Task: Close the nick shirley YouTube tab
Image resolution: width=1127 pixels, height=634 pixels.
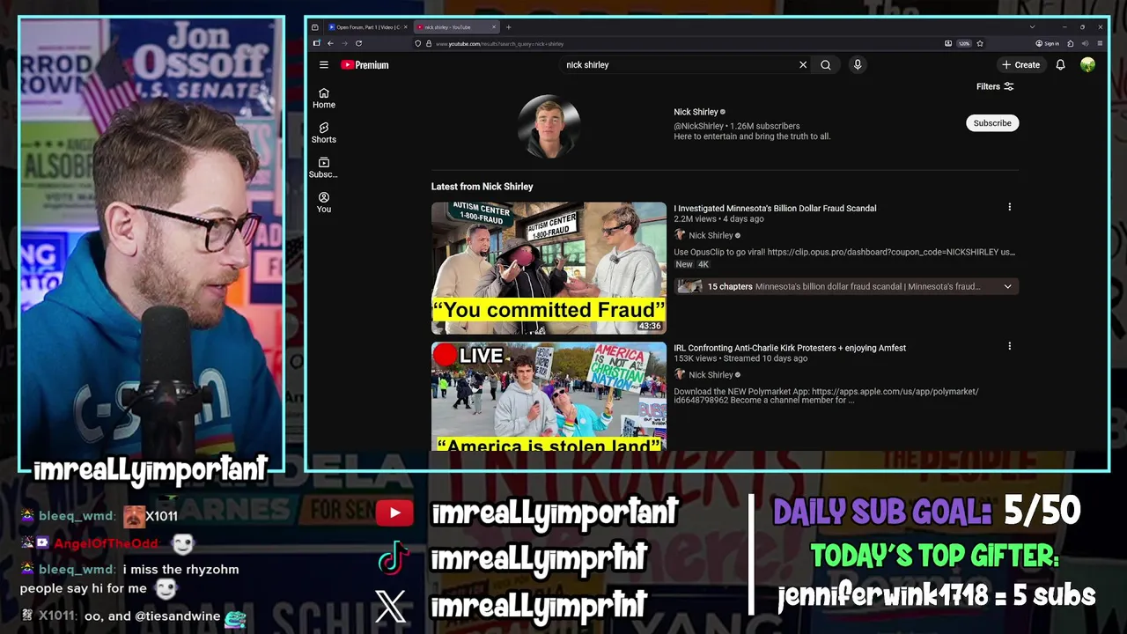Action: click(x=495, y=27)
